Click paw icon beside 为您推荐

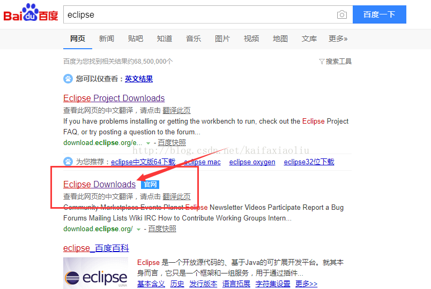pyautogui.click(x=68, y=162)
